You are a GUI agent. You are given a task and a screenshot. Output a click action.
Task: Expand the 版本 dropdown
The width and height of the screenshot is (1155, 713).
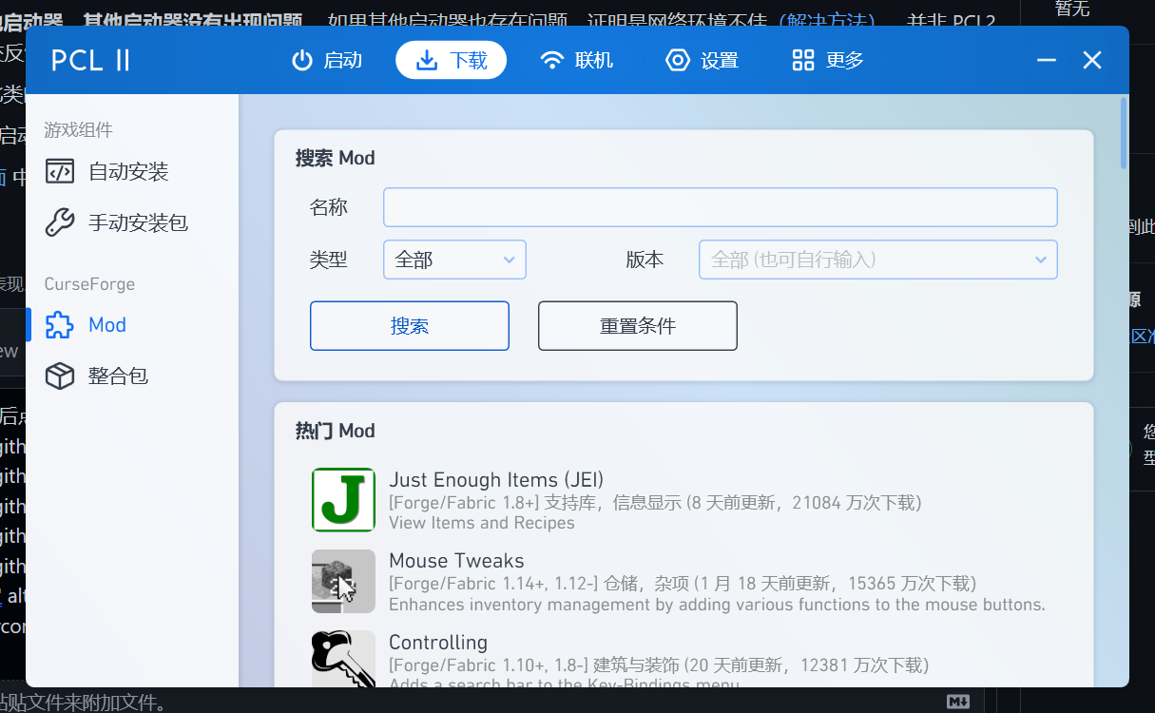876,259
